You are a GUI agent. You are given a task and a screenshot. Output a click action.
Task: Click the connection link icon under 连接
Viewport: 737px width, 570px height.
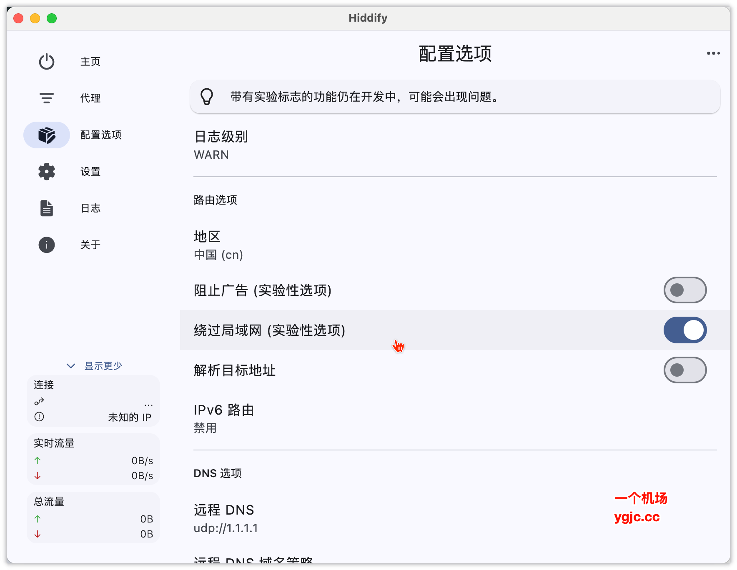coord(38,401)
